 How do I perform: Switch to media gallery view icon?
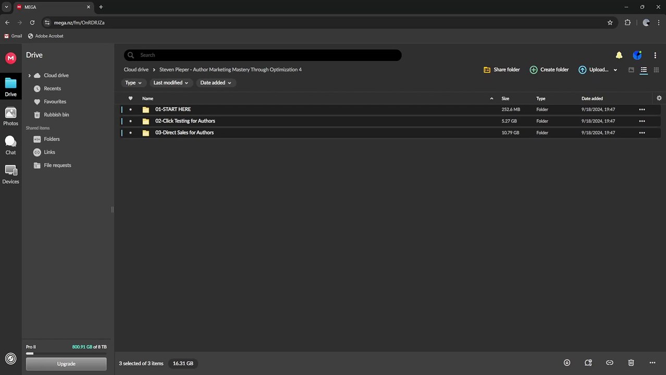click(631, 70)
